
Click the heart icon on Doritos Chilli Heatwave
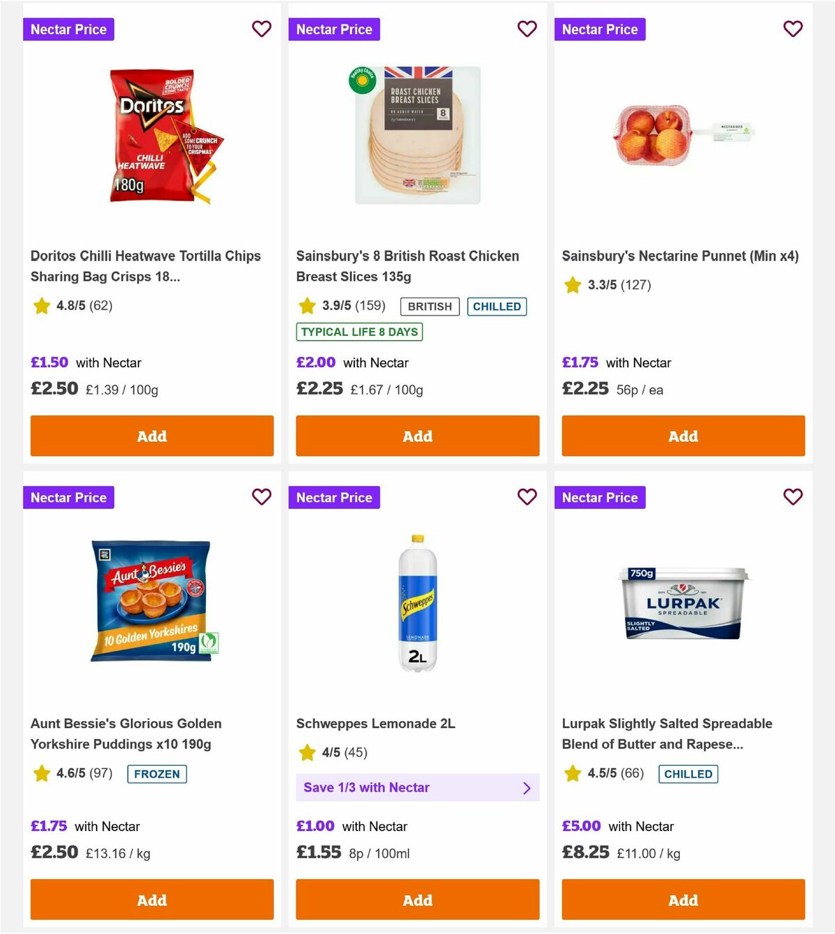[262, 29]
